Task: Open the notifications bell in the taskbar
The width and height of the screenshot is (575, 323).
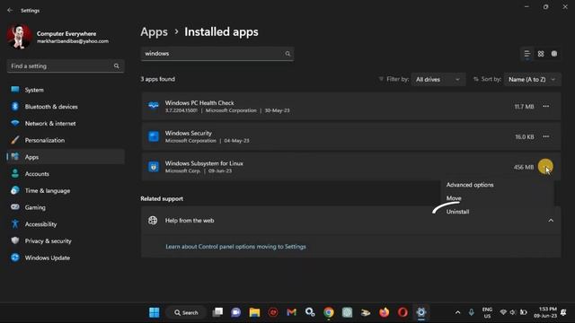Action: tap(563, 312)
